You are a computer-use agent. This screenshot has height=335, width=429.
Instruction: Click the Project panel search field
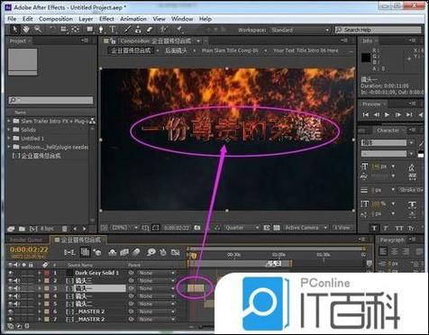[50, 100]
